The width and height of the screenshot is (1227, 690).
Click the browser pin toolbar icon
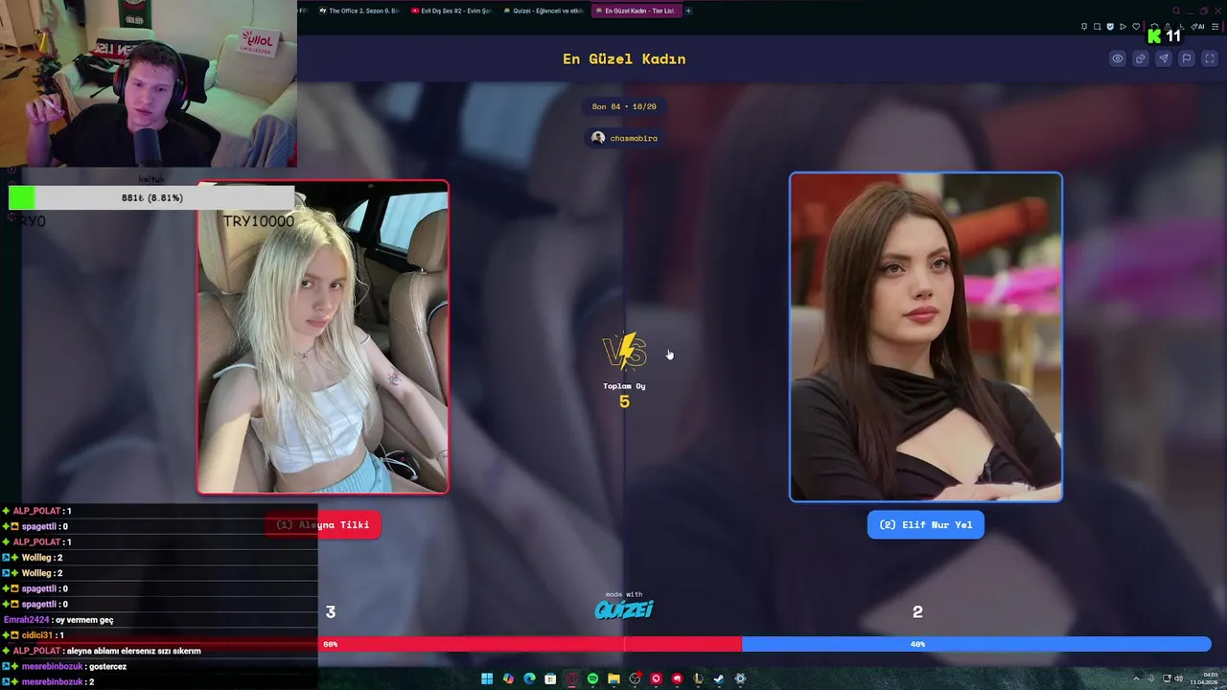(x=1084, y=27)
